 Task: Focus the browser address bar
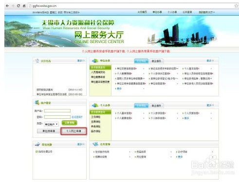pyautogui.click(x=130, y=6)
